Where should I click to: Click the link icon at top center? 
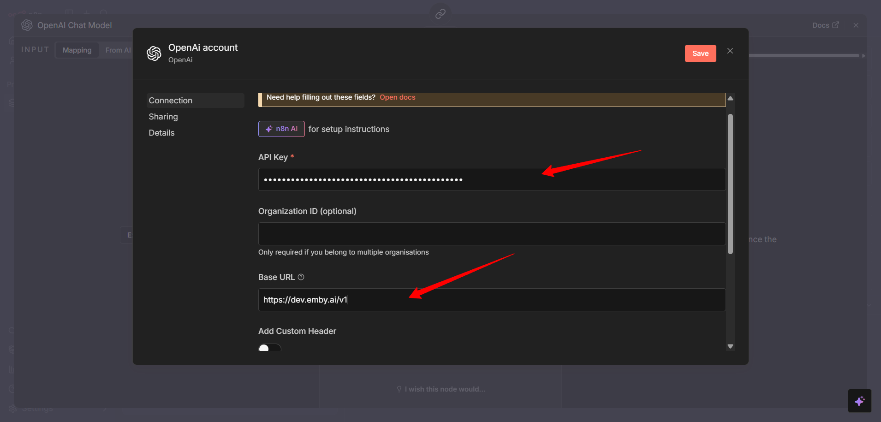pyautogui.click(x=440, y=14)
